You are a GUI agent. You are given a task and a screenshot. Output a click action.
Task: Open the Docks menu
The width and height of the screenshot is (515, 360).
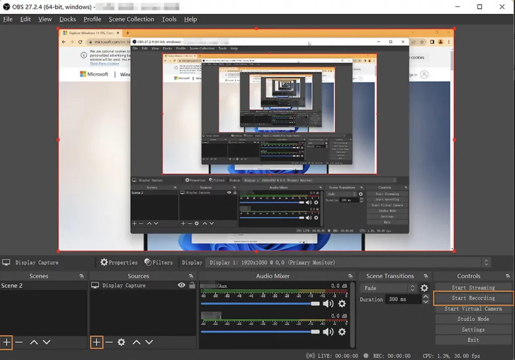(x=68, y=19)
